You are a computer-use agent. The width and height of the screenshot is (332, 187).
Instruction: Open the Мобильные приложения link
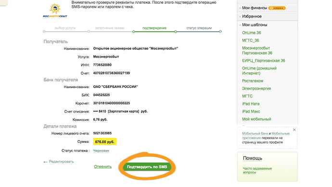(266, 136)
